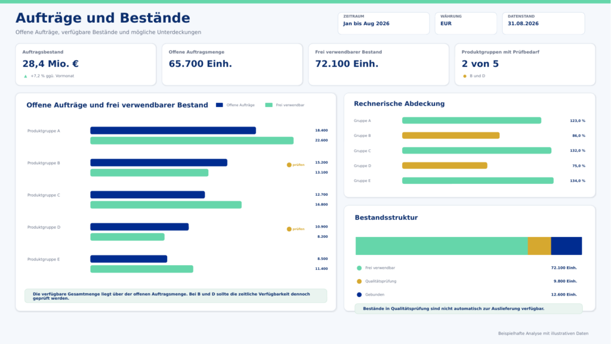611x344 pixels.
Task: Toggle 'Offene Aufträge' series in chart legend
Action: (235, 105)
